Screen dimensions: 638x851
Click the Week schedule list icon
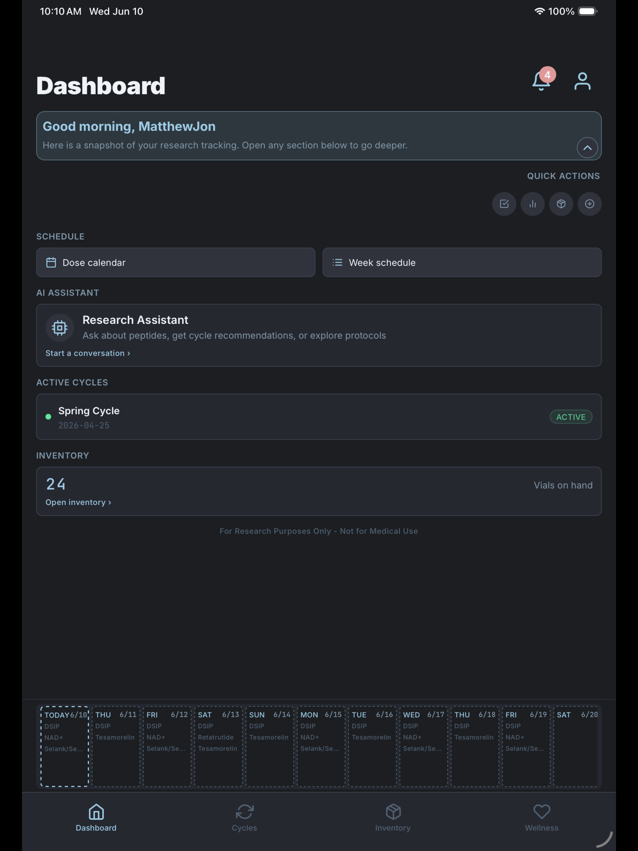(337, 262)
